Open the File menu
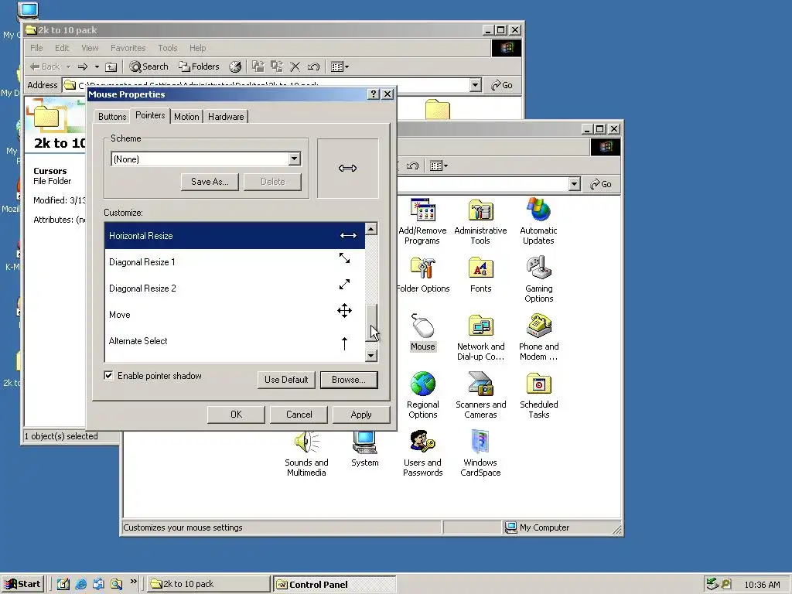Viewport: 792px width, 594px height. (x=36, y=48)
